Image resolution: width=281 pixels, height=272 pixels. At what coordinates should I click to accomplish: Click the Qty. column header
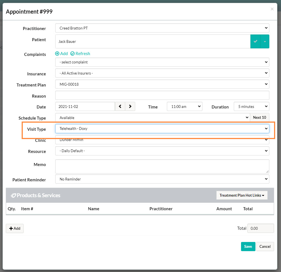[12, 209]
